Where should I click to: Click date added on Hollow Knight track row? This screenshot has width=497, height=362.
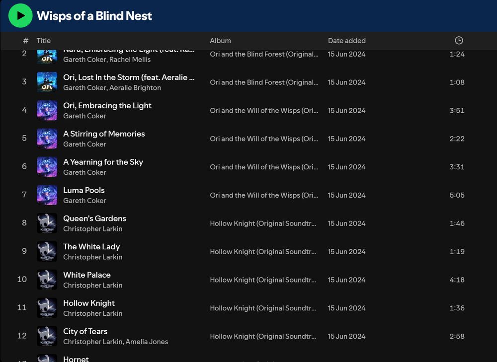click(x=347, y=308)
